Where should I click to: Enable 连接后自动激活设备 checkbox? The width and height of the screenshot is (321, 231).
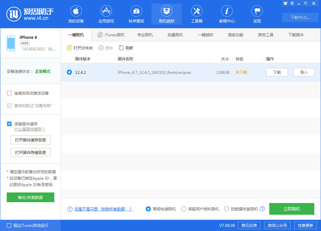(9, 93)
